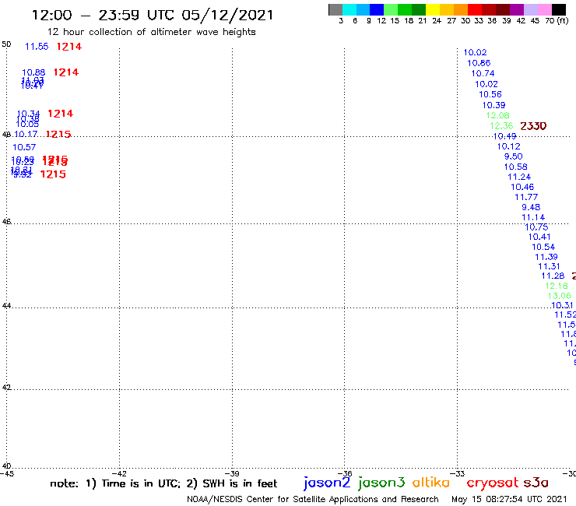
Task: Click the wave height value 9.50
Action: [x=513, y=156]
